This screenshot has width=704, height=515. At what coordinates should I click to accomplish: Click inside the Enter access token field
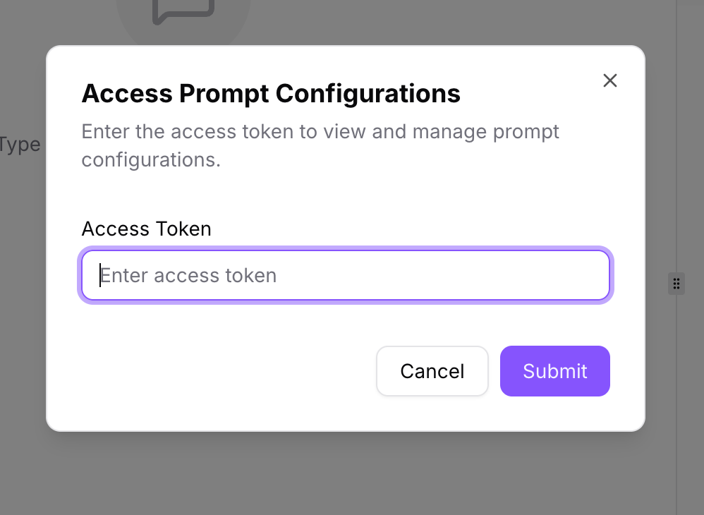pyautogui.click(x=346, y=275)
